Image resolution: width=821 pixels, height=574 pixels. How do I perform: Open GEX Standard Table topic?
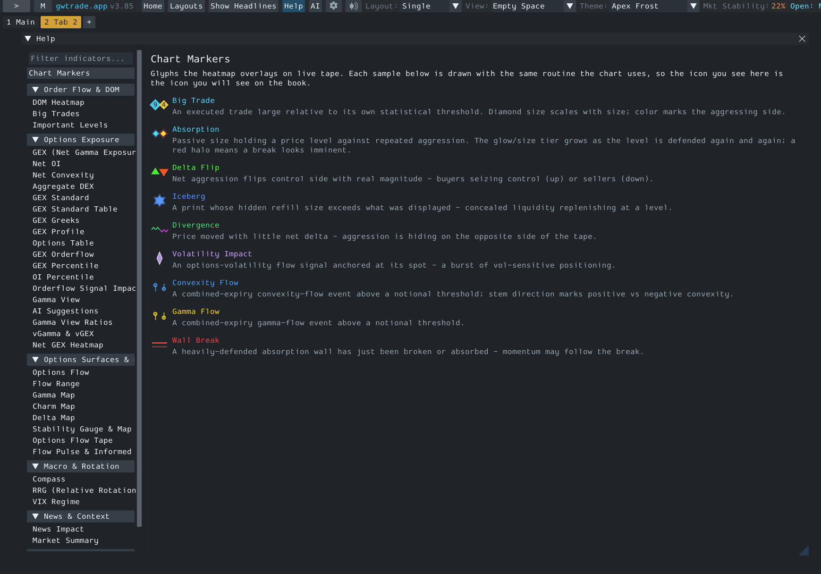click(75, 209)
